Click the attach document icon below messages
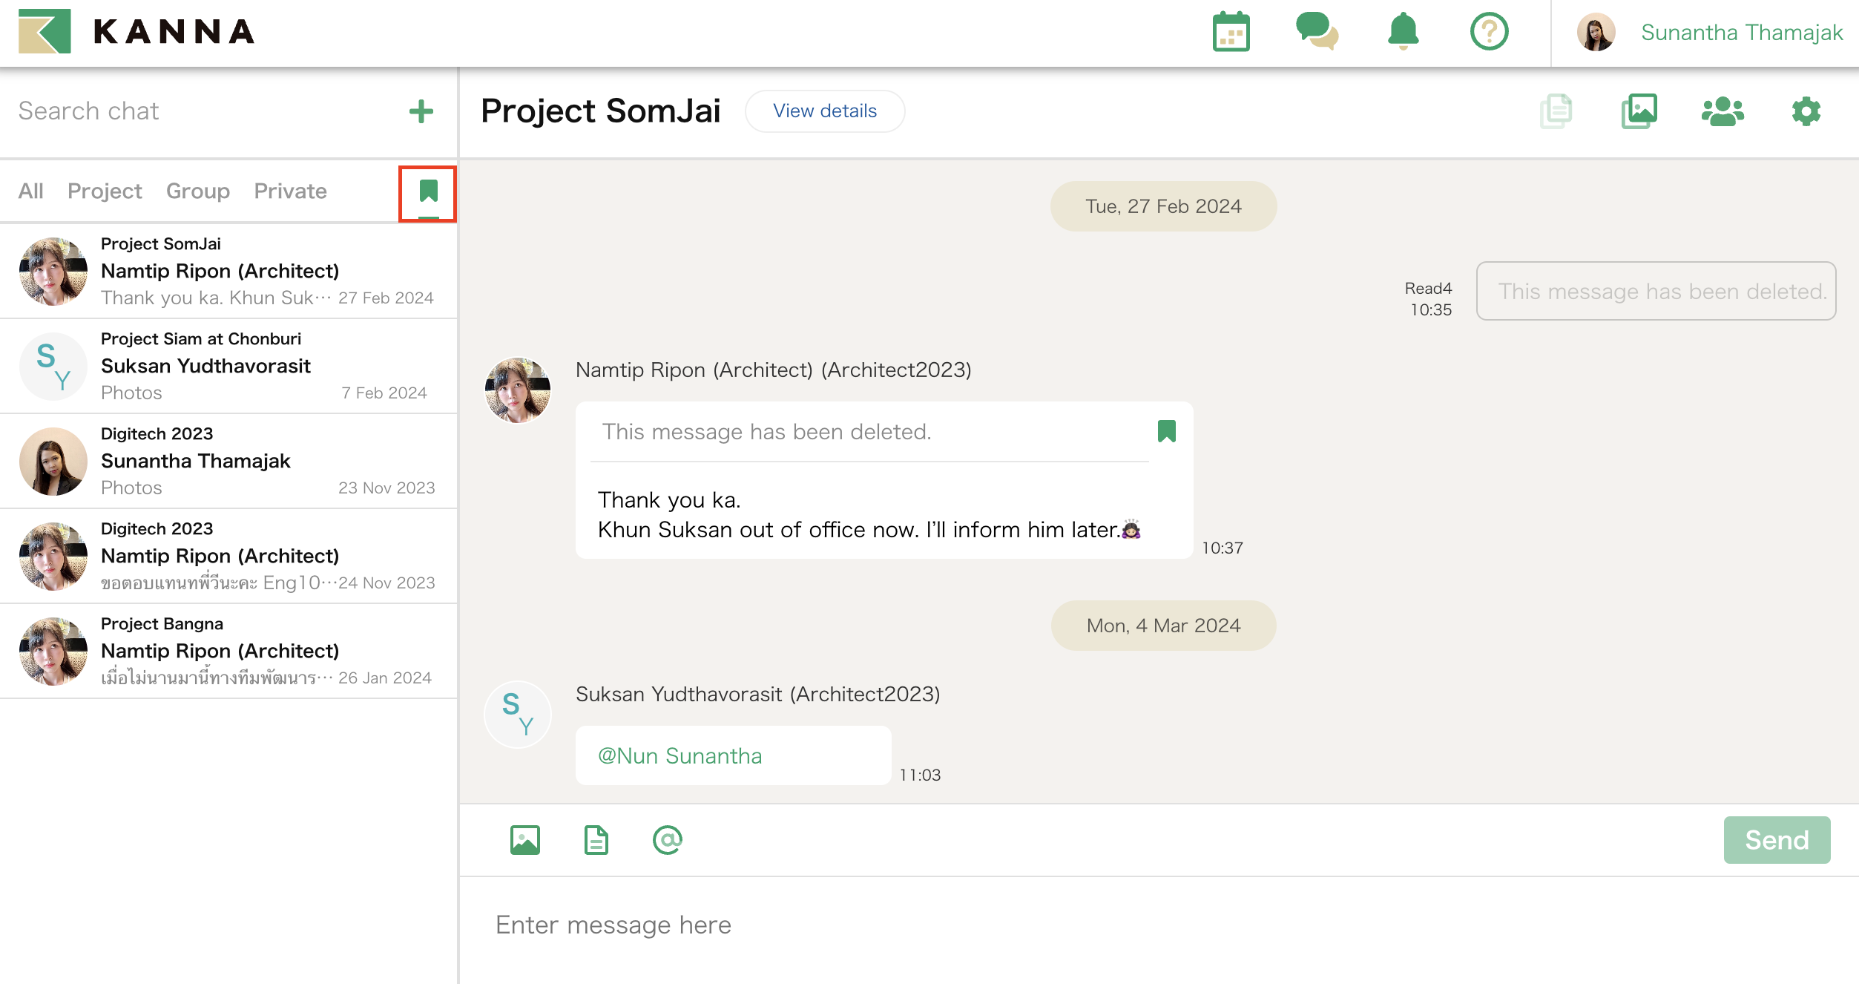Viewport: 1859px width, 984px height. coord(596,840)
